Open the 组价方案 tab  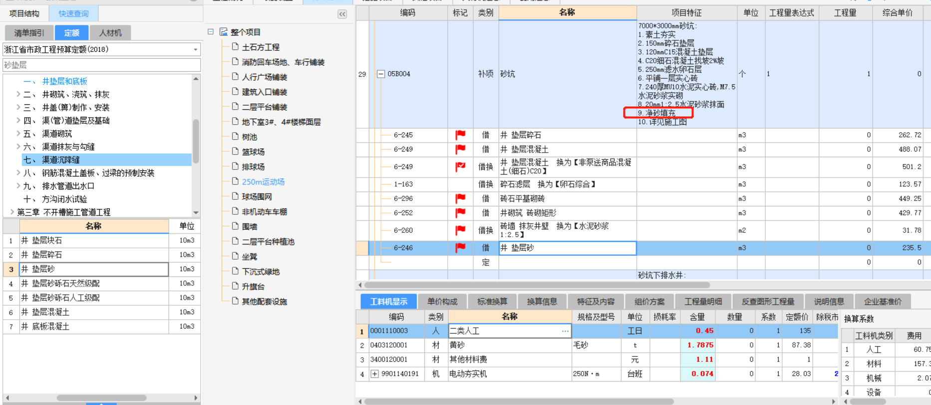649,301
